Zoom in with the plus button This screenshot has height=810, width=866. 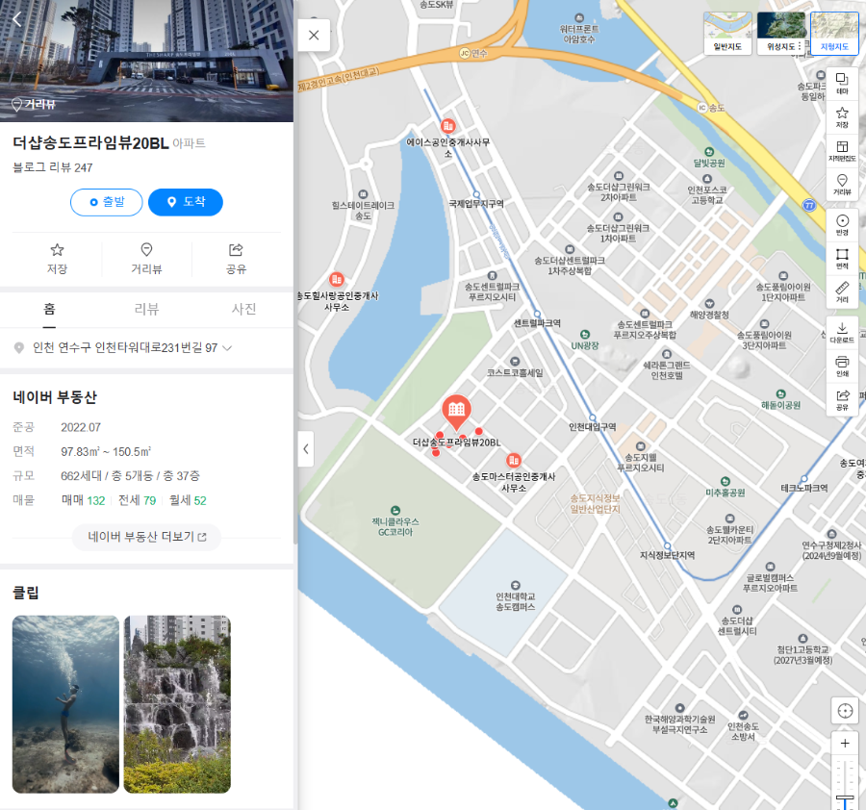[845, 744]
